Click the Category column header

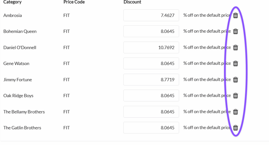(x=12, y=2)
